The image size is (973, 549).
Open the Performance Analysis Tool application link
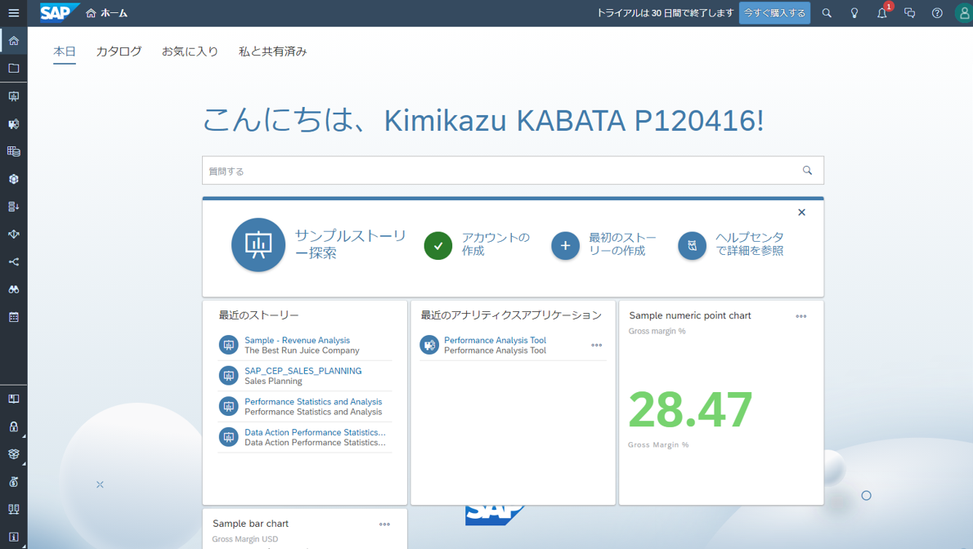(495, 340)
